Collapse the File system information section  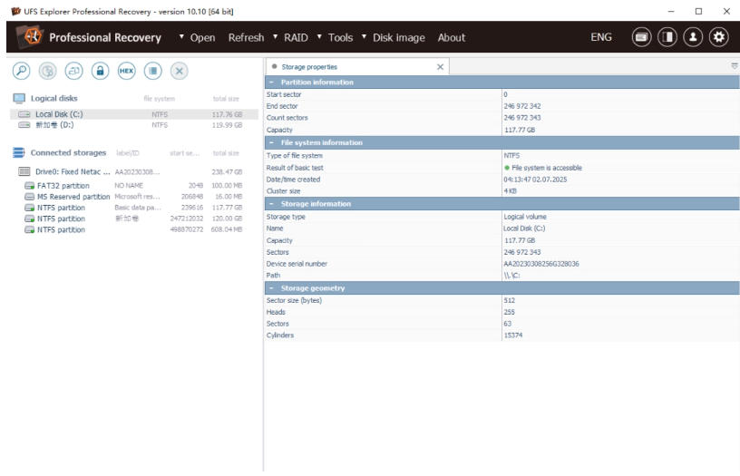[x=270, y=143]
